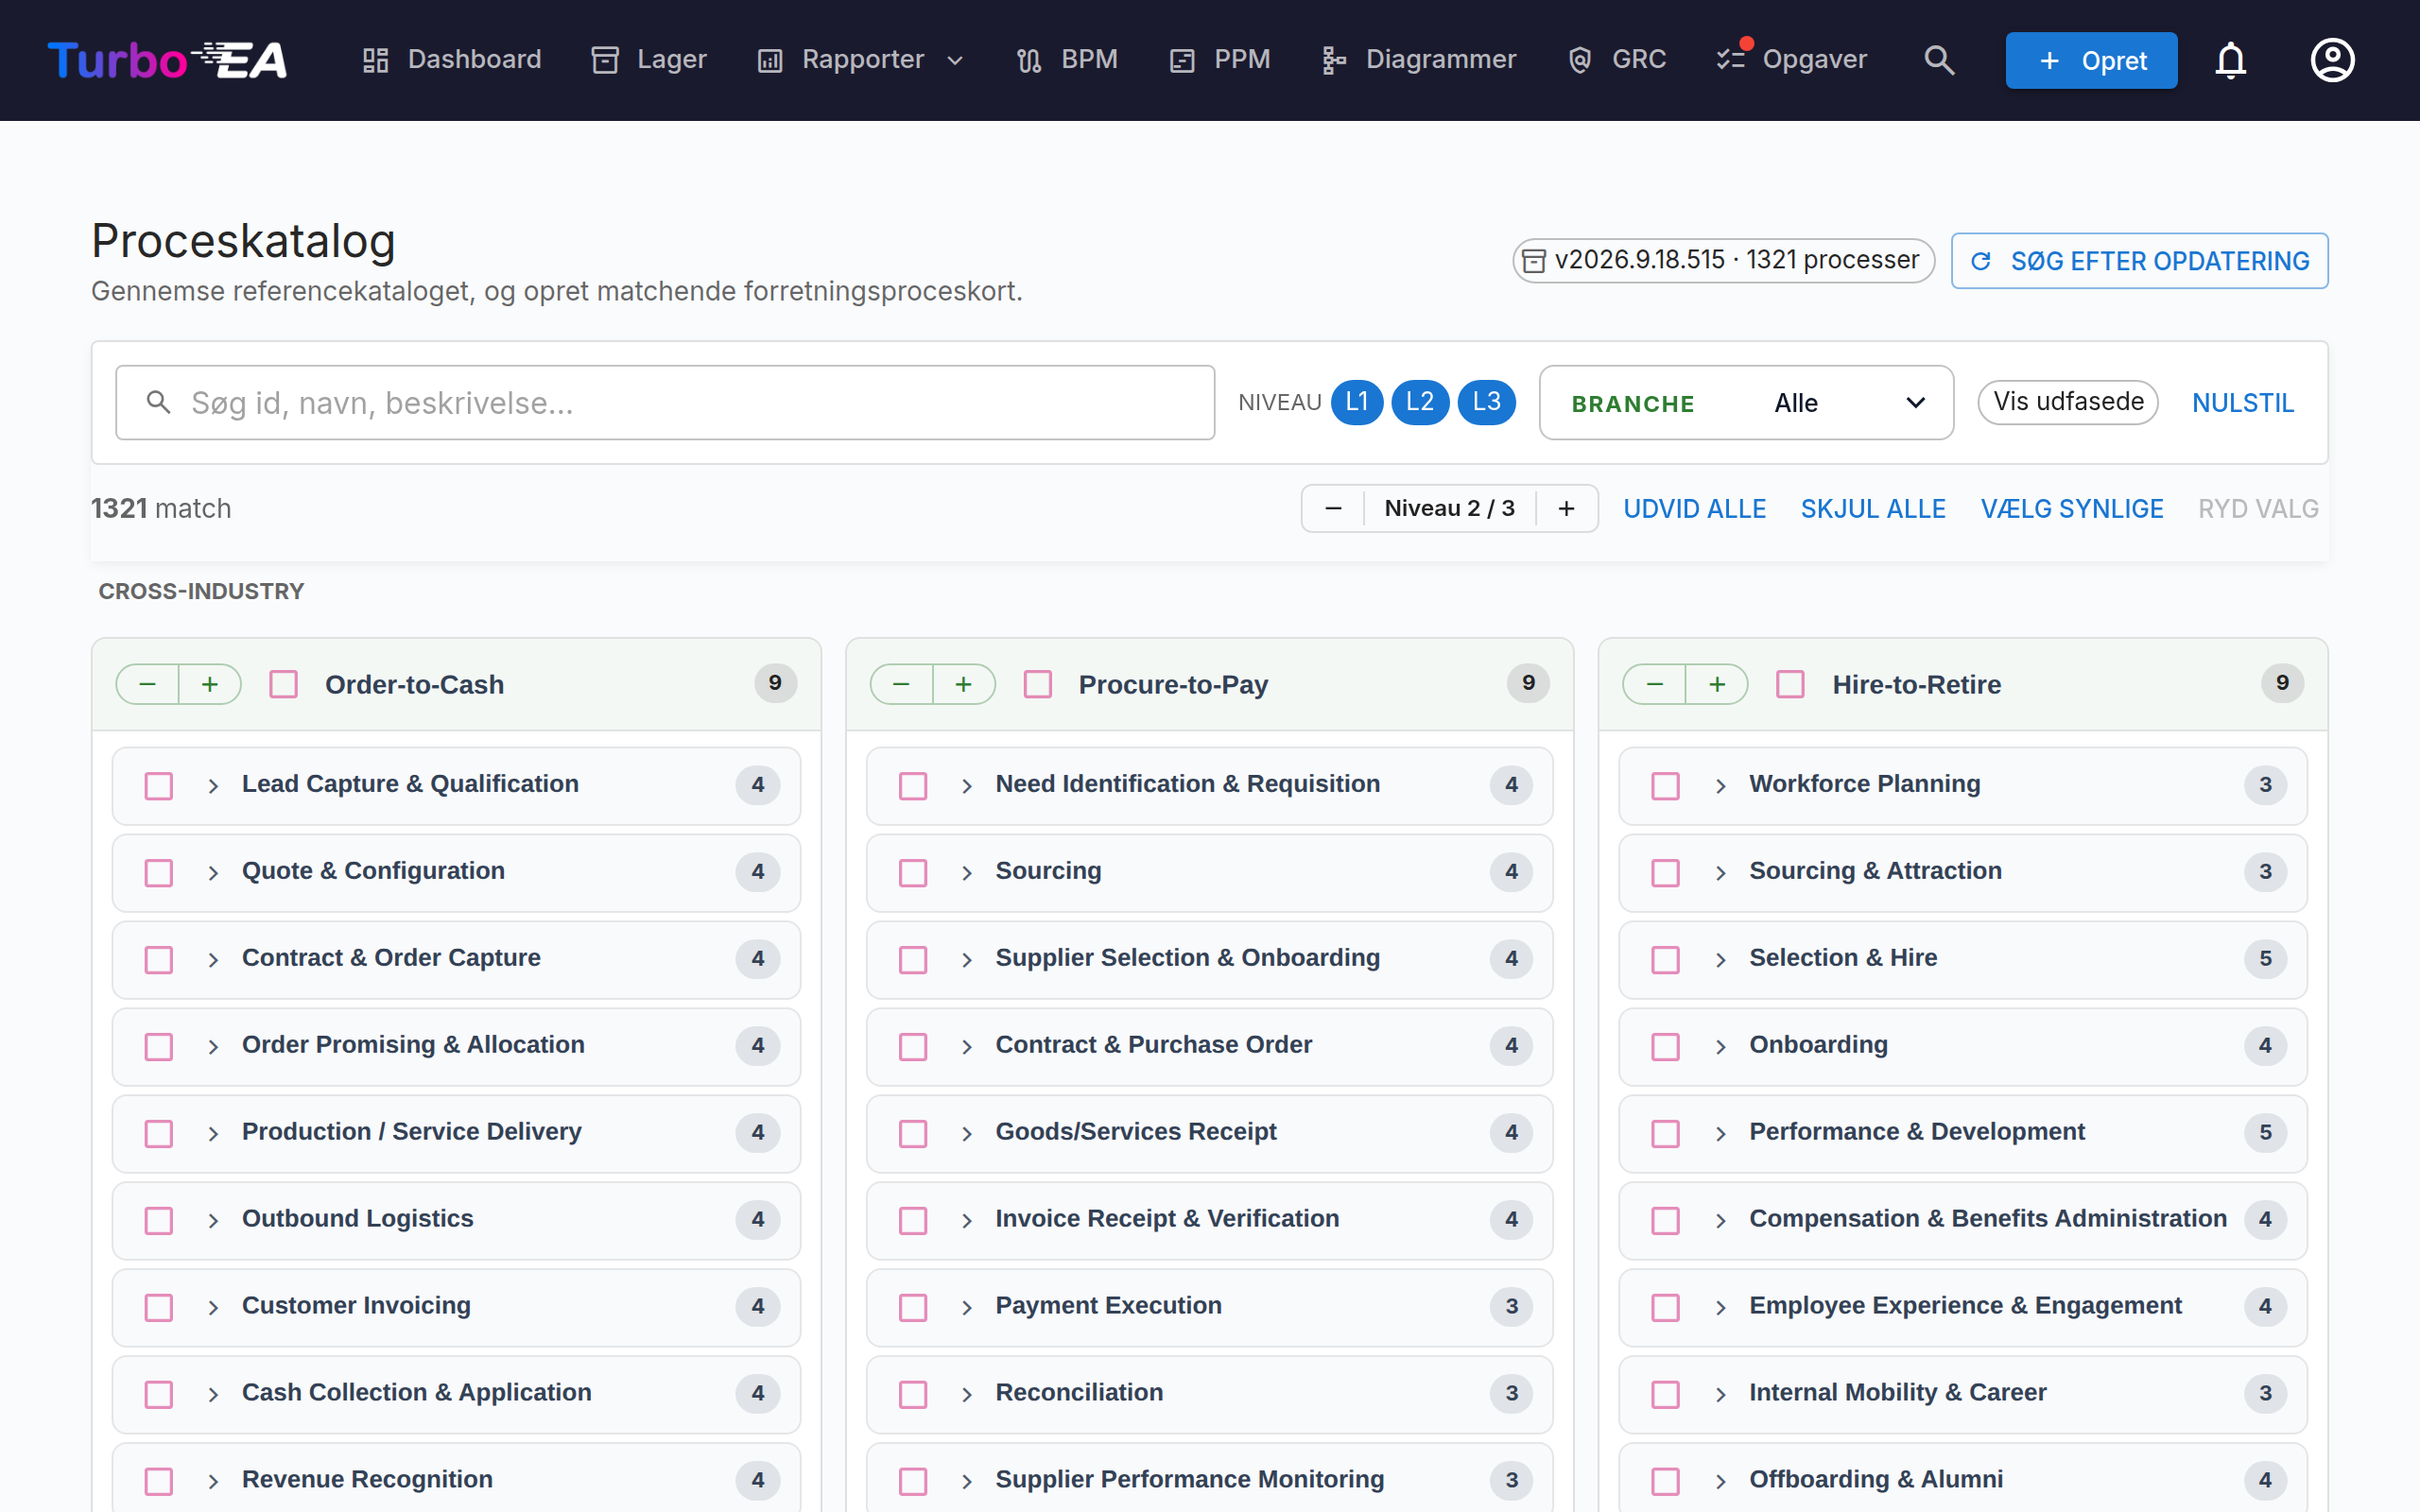Image resolution: width=2420 pixels, height=1512 pixels.
Task: Open the GRC nav item
Action: (1617, 60)
